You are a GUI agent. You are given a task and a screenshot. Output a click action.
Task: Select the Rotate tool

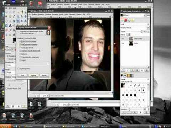tap(14, 21)
